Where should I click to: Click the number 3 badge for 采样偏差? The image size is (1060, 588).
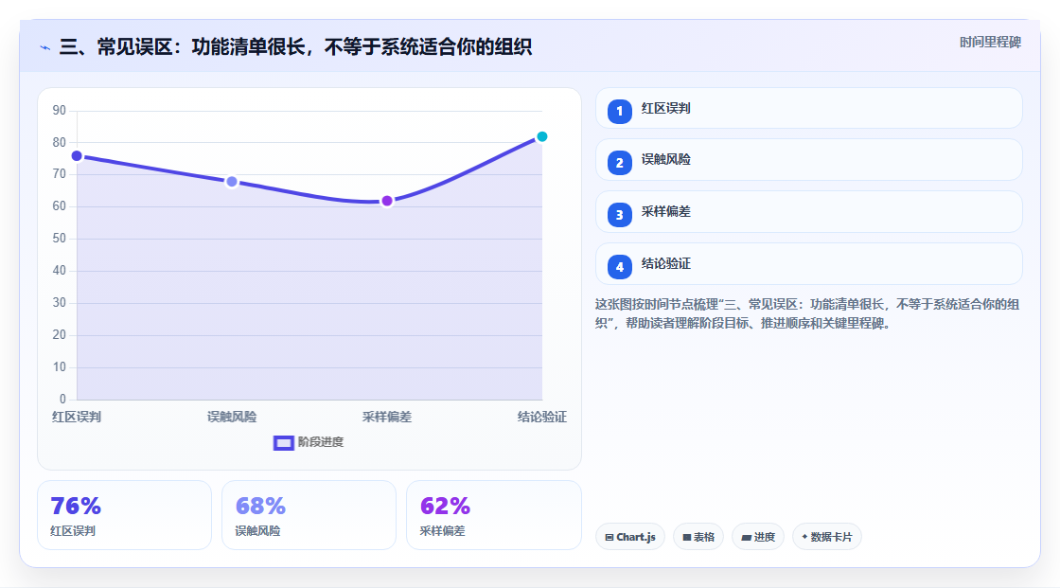619,215
